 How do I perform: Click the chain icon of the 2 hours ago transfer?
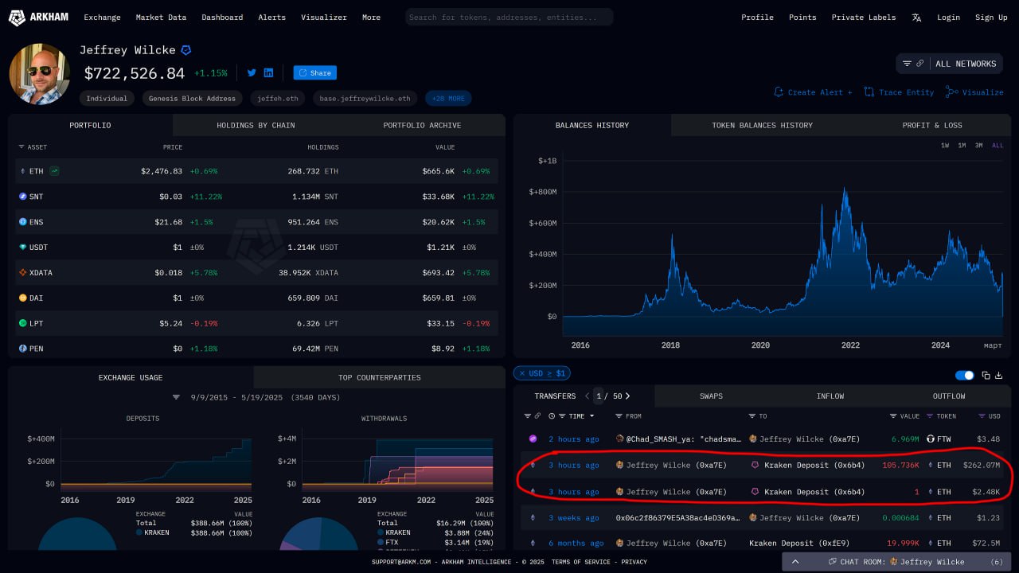point(533,439)
